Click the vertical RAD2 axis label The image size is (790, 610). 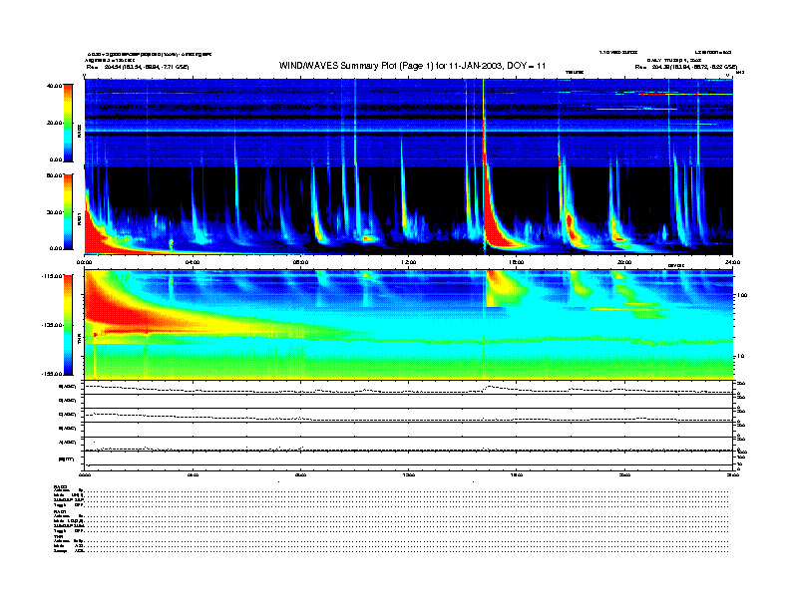[79, 131]
